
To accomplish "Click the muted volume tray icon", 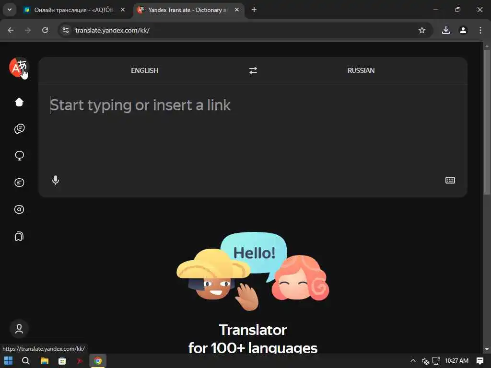I will [x=425, y=361].
